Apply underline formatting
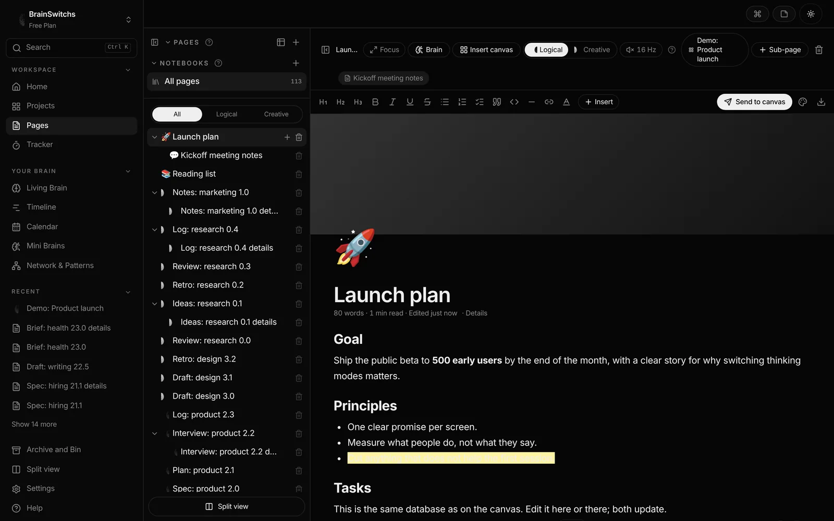This screenshot has width=834, height=521. tap(410, 102)
